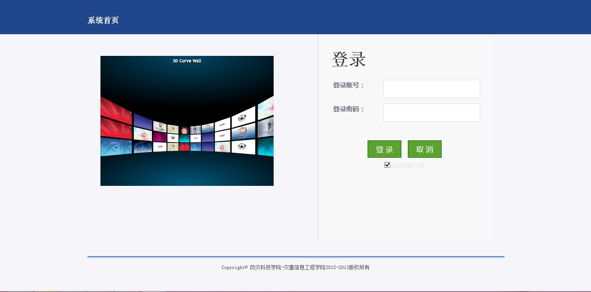Click the green 取消 button

(x=425, y=149)
